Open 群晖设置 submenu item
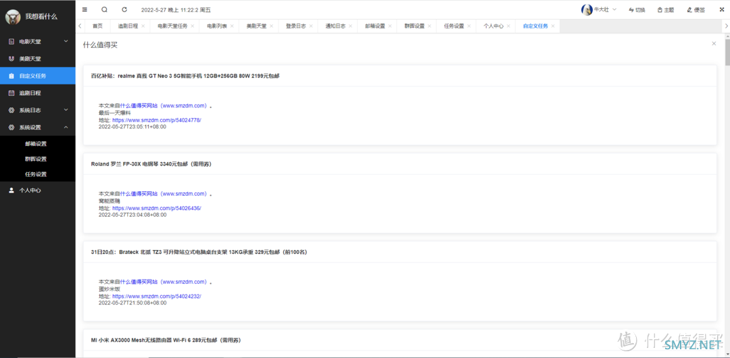This screenshot has width=730, height=358. (38, 159)
